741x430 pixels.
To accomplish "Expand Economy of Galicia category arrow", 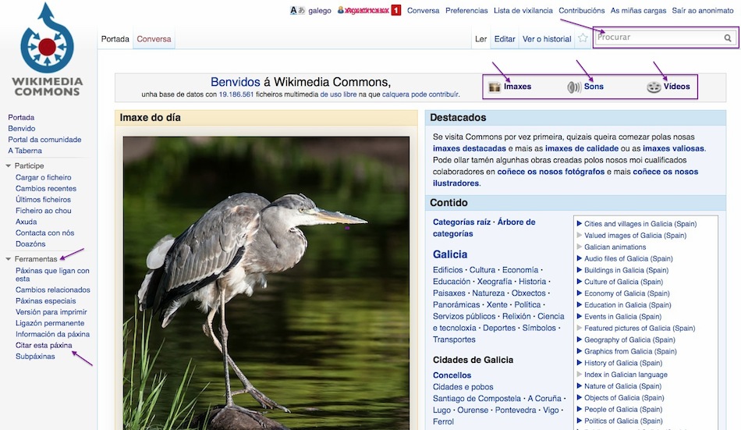I will (579, 293).
